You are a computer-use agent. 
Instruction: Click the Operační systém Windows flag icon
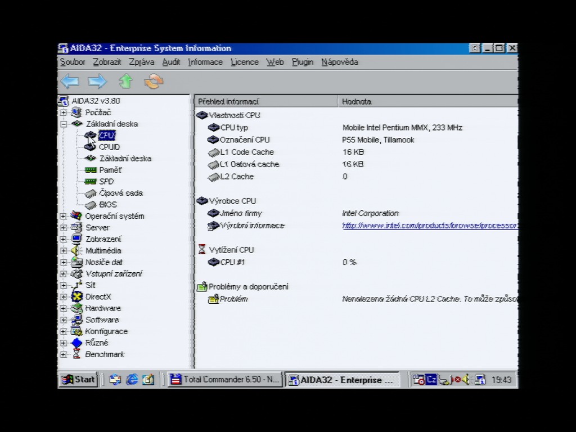(76, 216)
